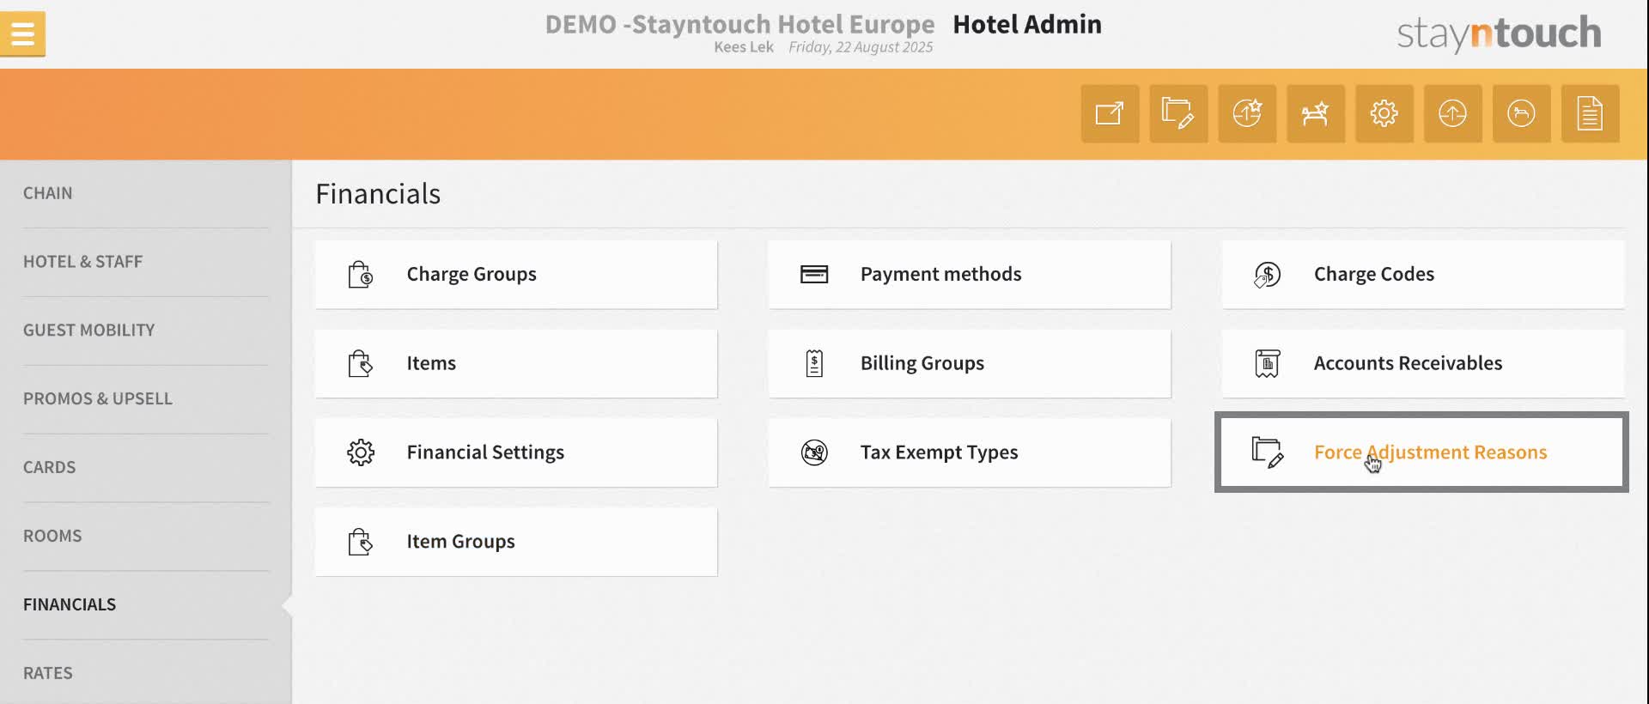The width and height of the screenshot is (1649, 704).
Task: Click the date Friday, 22 August 2025
Action: coord(861,47)
